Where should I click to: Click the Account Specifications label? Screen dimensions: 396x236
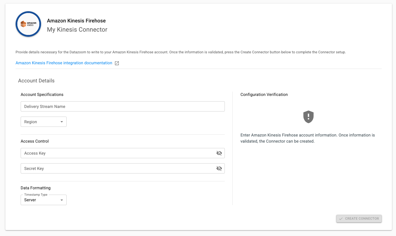pyautogui.click(x=42, y=94)
